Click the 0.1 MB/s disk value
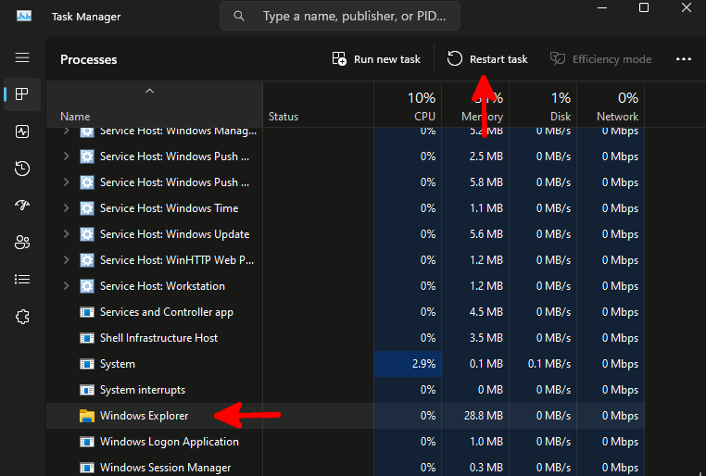706x476 pixels. click(548, 364)
